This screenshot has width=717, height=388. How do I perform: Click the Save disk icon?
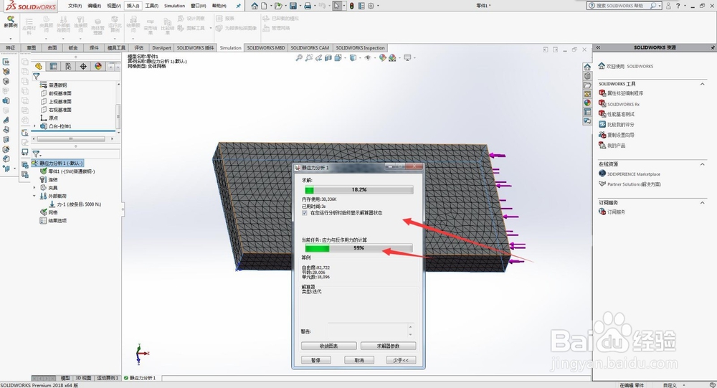(x=293, y=6)
